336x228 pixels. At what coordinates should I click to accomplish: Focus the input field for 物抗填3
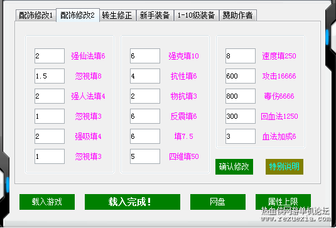pyautogui.click(x=145, y=96)
